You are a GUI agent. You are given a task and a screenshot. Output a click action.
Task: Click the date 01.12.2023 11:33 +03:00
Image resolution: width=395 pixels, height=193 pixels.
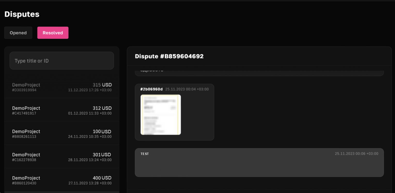(90, 113)
